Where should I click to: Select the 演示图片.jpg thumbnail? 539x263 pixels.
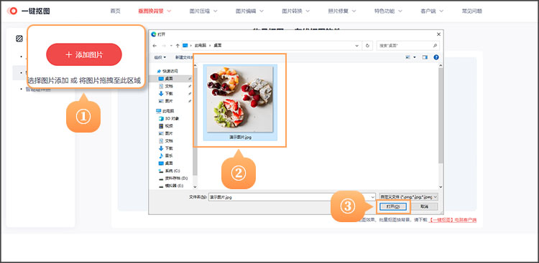(x=240, y=102)
